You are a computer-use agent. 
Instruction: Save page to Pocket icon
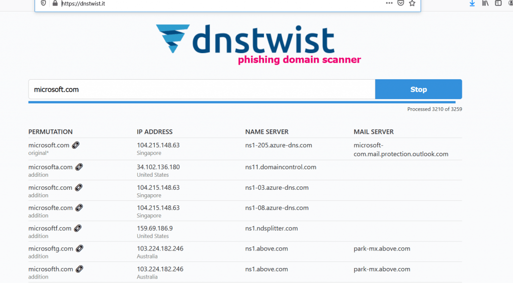[401, 3]
